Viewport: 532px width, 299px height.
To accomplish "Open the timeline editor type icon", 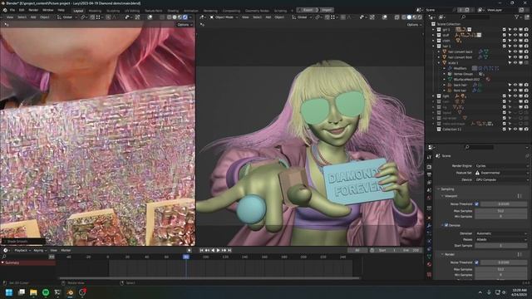I will pyautogui.click(x=6, y=250).
